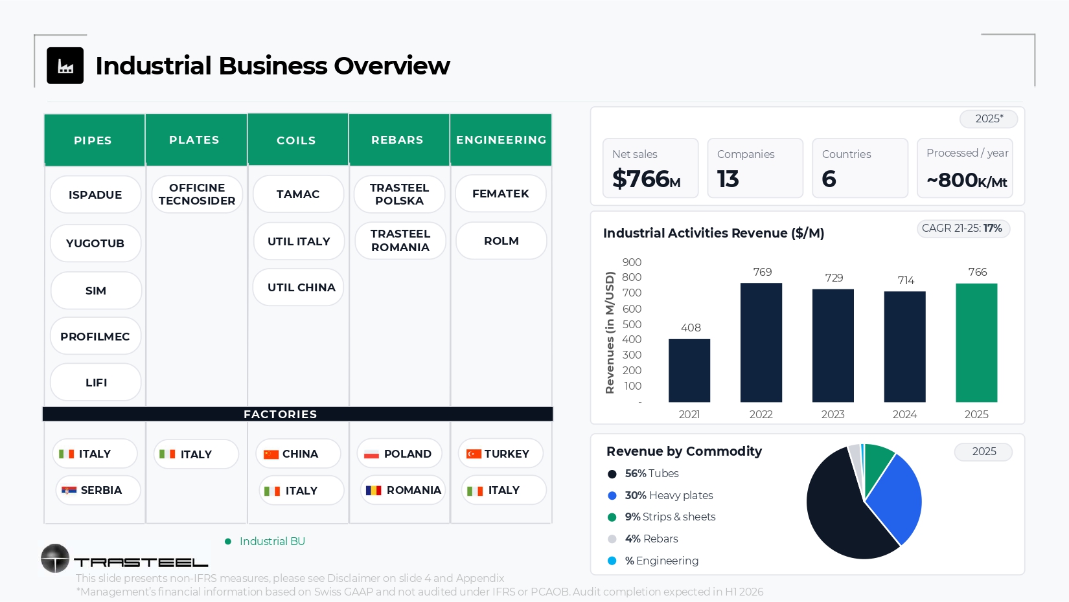Viewport: 1069px width, 602px height.
Task: Click the Serbia flag icon
Action: click(69, 491)
